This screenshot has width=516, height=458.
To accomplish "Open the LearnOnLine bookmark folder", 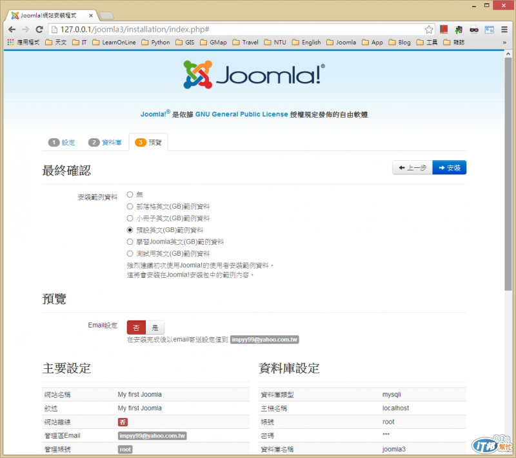I will point(114,42).
